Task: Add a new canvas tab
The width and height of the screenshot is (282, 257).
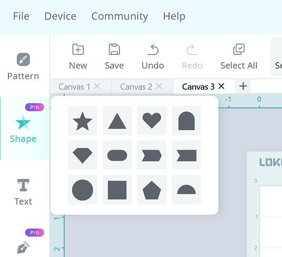Action: click(243, 86)
